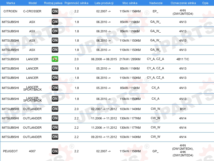The width and height of the screenshot is (214, 161).
Task: Click ON icon in PEUGEOT 4007 row
Action: (x=55, y=151)
